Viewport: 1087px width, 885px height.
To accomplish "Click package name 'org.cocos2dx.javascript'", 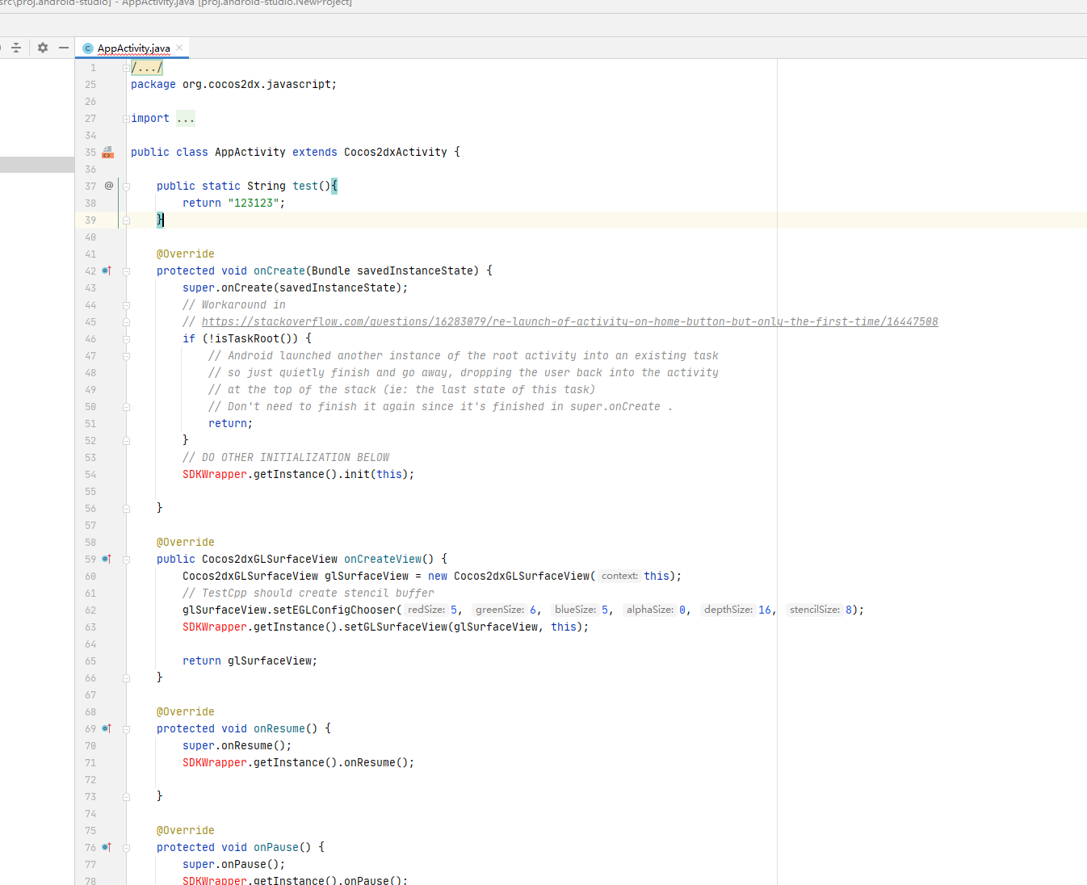I will 257,84.
